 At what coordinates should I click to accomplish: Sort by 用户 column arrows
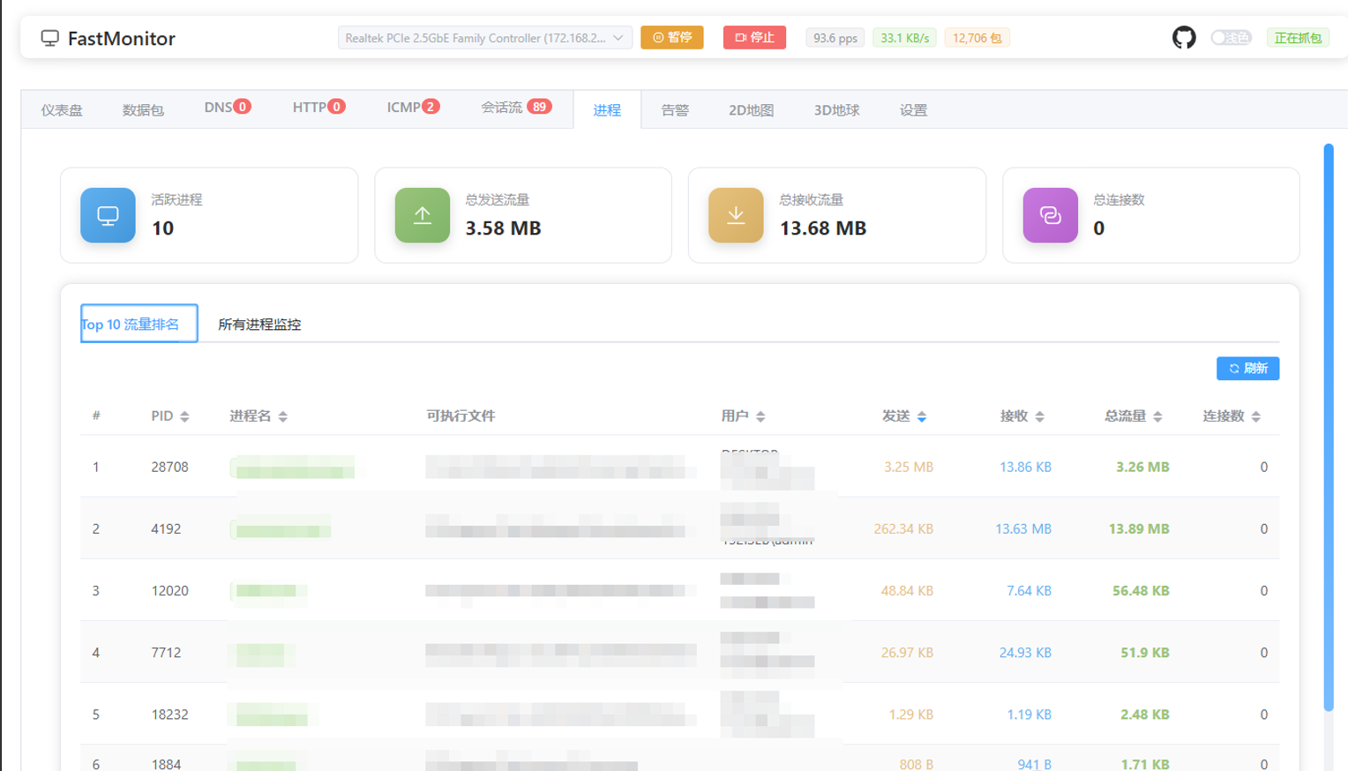click(760, 416)
